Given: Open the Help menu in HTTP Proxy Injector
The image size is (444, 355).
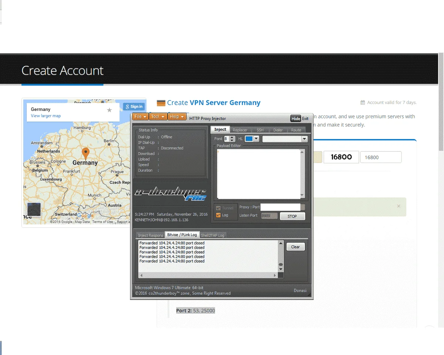Looking at the screenshot, I should 176,116.
